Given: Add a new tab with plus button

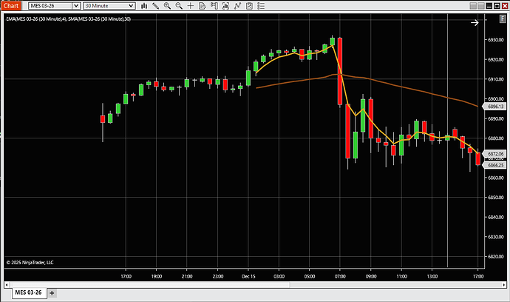Looking at the screenshot, I should click(x=52, y=293).
